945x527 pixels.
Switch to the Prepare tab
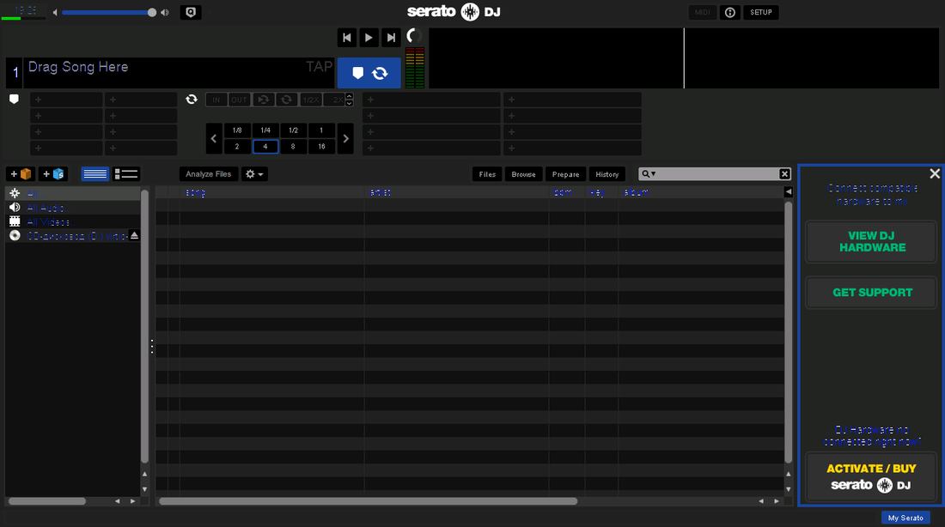[x=565, y=173]
